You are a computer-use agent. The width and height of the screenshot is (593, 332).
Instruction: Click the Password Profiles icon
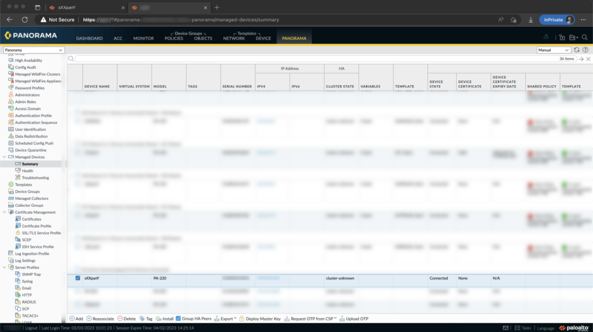(x=11, y=88)
